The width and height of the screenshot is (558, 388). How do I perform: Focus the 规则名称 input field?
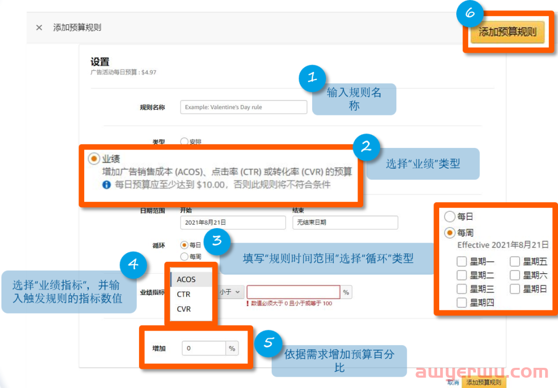tap(243, 107)
